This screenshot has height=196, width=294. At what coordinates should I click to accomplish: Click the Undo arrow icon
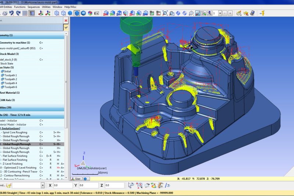(11, 13)
